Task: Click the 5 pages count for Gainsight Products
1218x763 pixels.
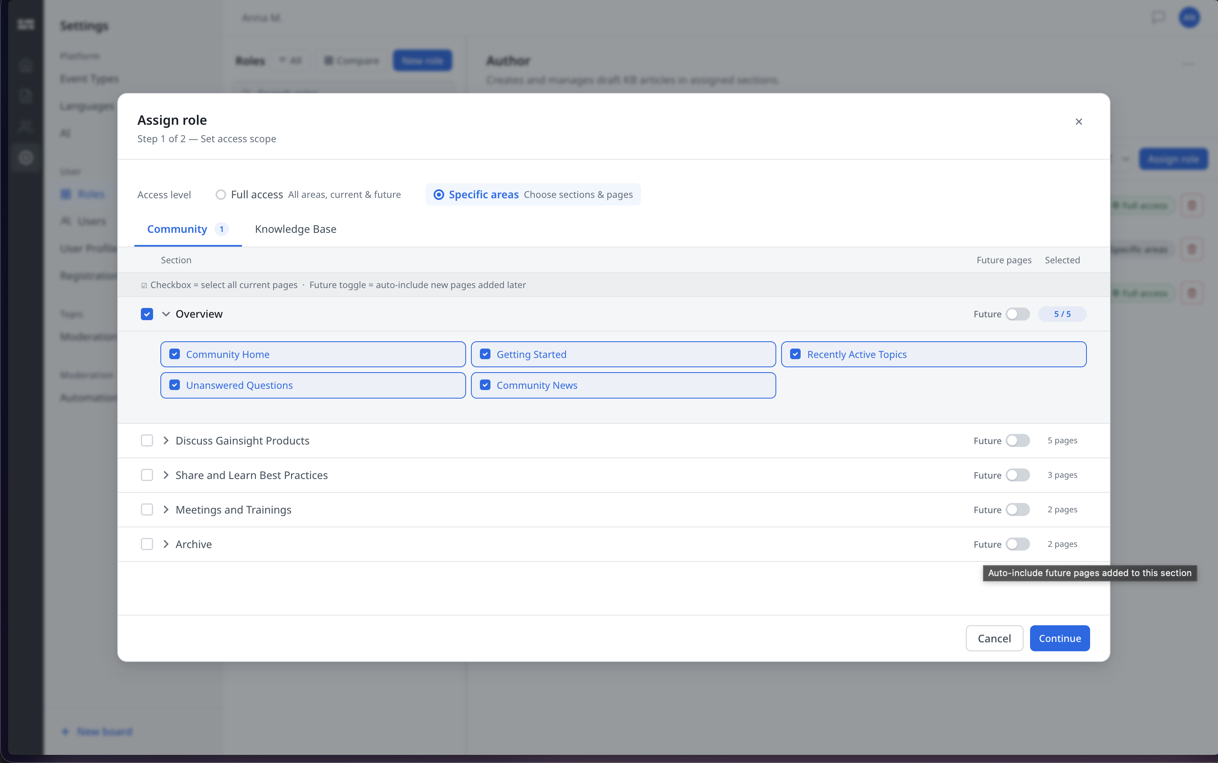Action: coord(1062,440)
